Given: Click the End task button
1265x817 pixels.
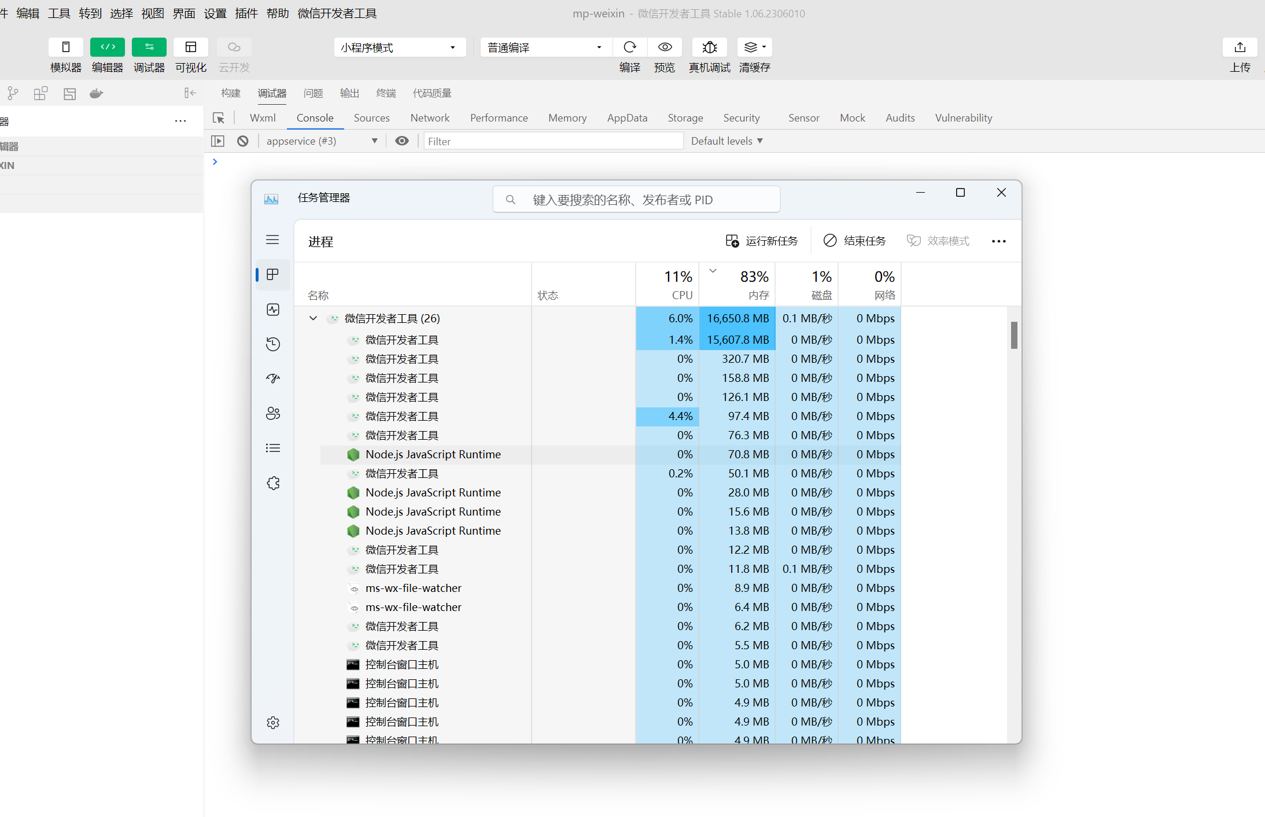Looking at the screenshot, I should pyautogui.click(x=854, y=241).
